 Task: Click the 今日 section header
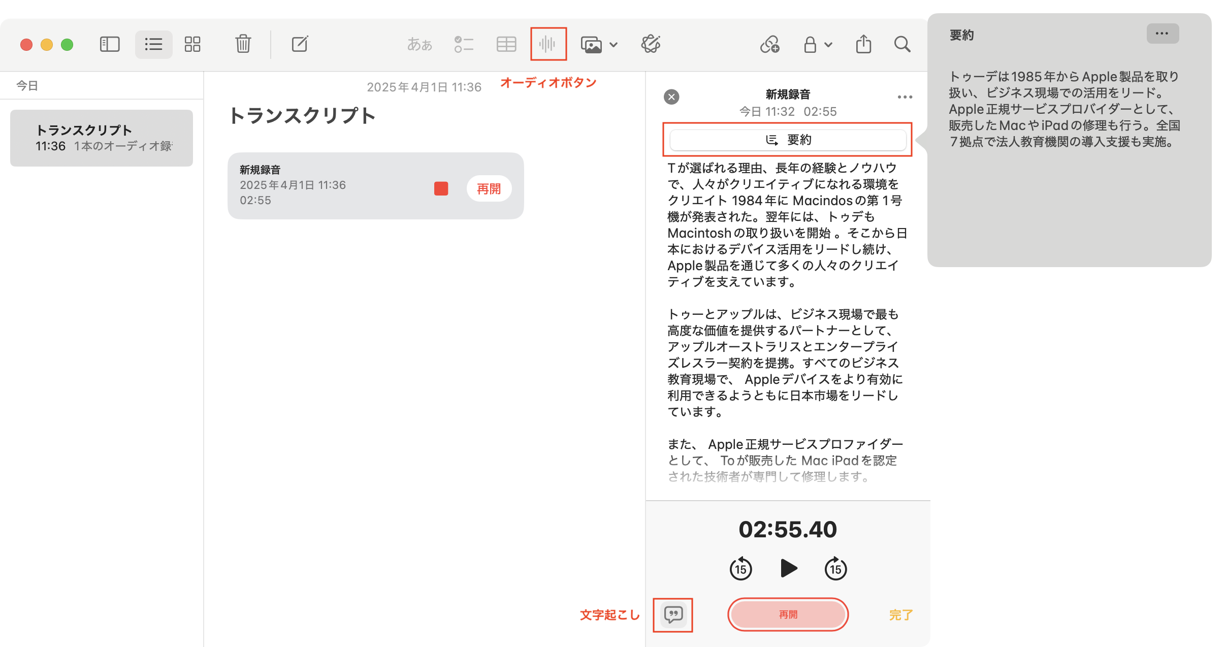[x=27, y=86]
